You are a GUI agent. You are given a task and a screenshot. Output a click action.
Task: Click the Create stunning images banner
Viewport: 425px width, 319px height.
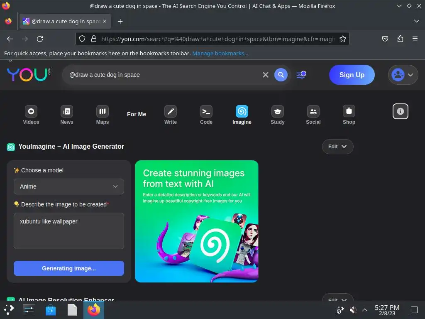click(196, 221)
